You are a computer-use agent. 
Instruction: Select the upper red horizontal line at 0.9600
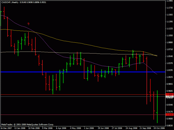tap(83, 95)
